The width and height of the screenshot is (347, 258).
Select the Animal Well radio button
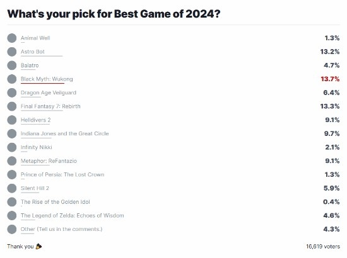point(12,38)
